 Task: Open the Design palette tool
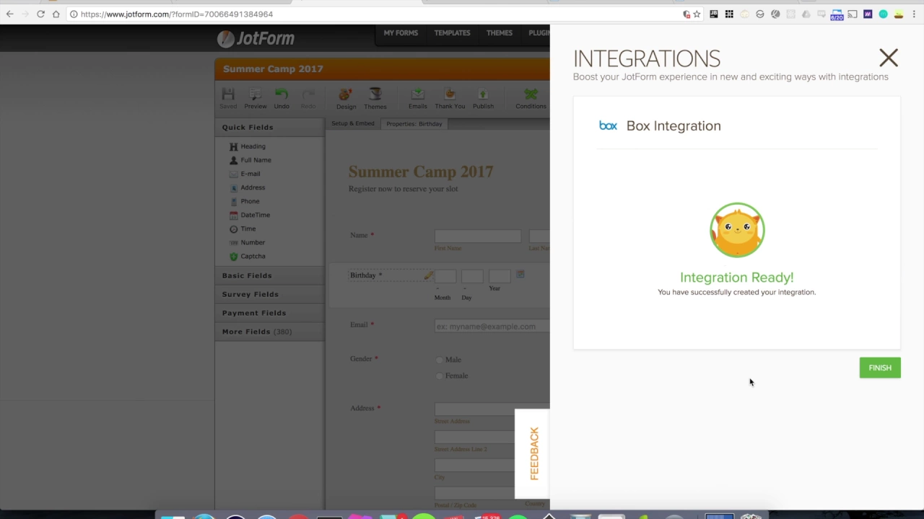(x=346, y=99)
